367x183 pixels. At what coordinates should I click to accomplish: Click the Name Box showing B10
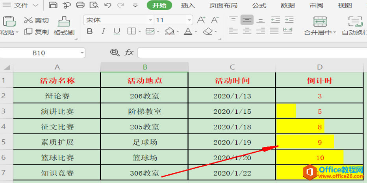(43, 53)
